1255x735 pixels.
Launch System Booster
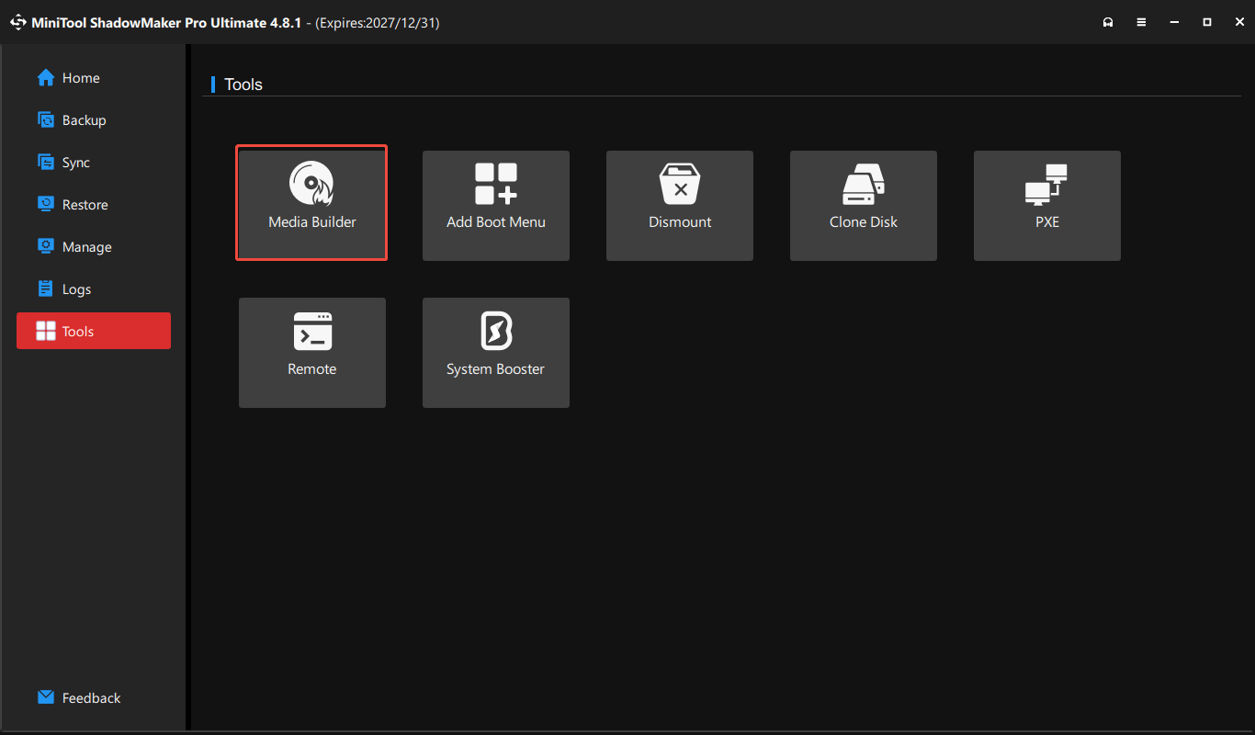(x=496, y=352)
